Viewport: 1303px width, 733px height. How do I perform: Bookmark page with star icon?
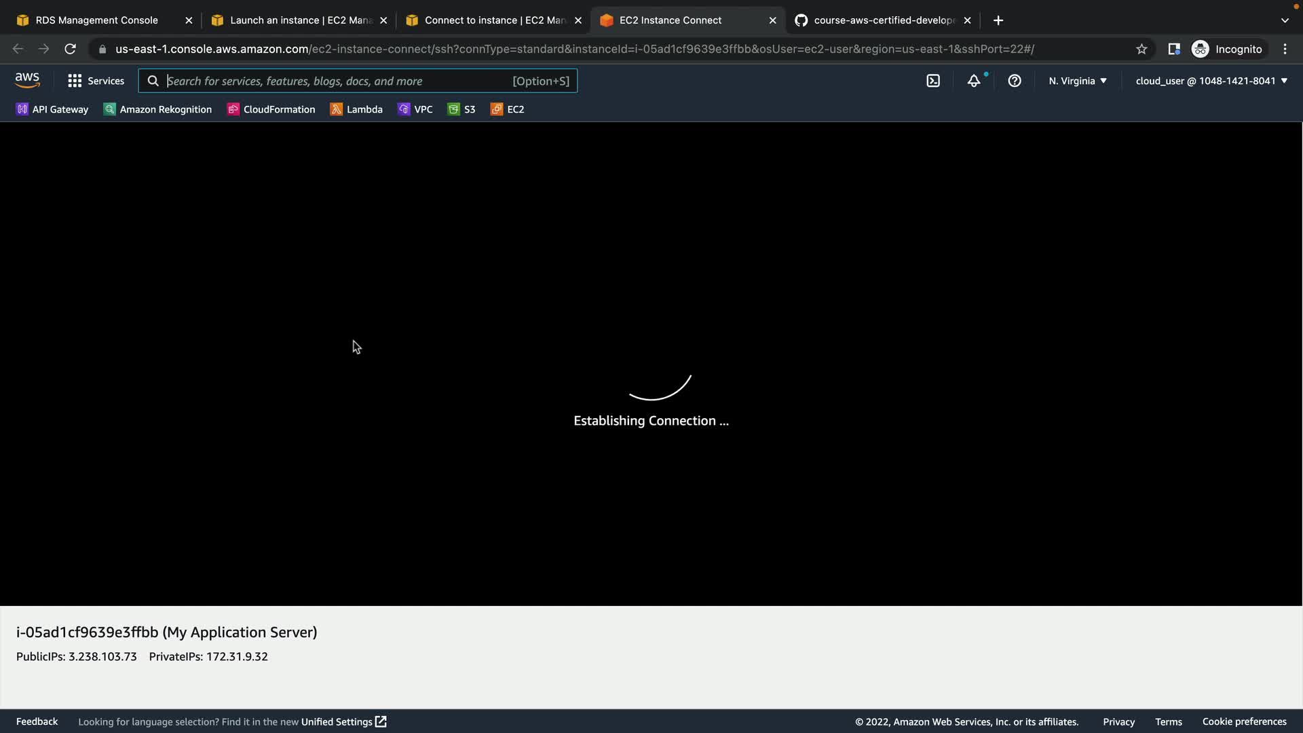(1141, 49)
